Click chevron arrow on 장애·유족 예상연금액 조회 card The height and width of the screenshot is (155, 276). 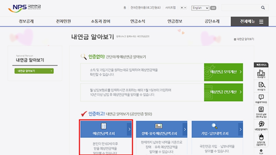pos(185,129)
